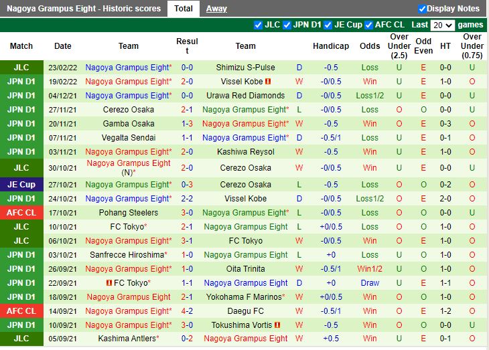Viewport: 489px width, 350px height.
Task: Click the Date column header
Action: pos(63,46)
